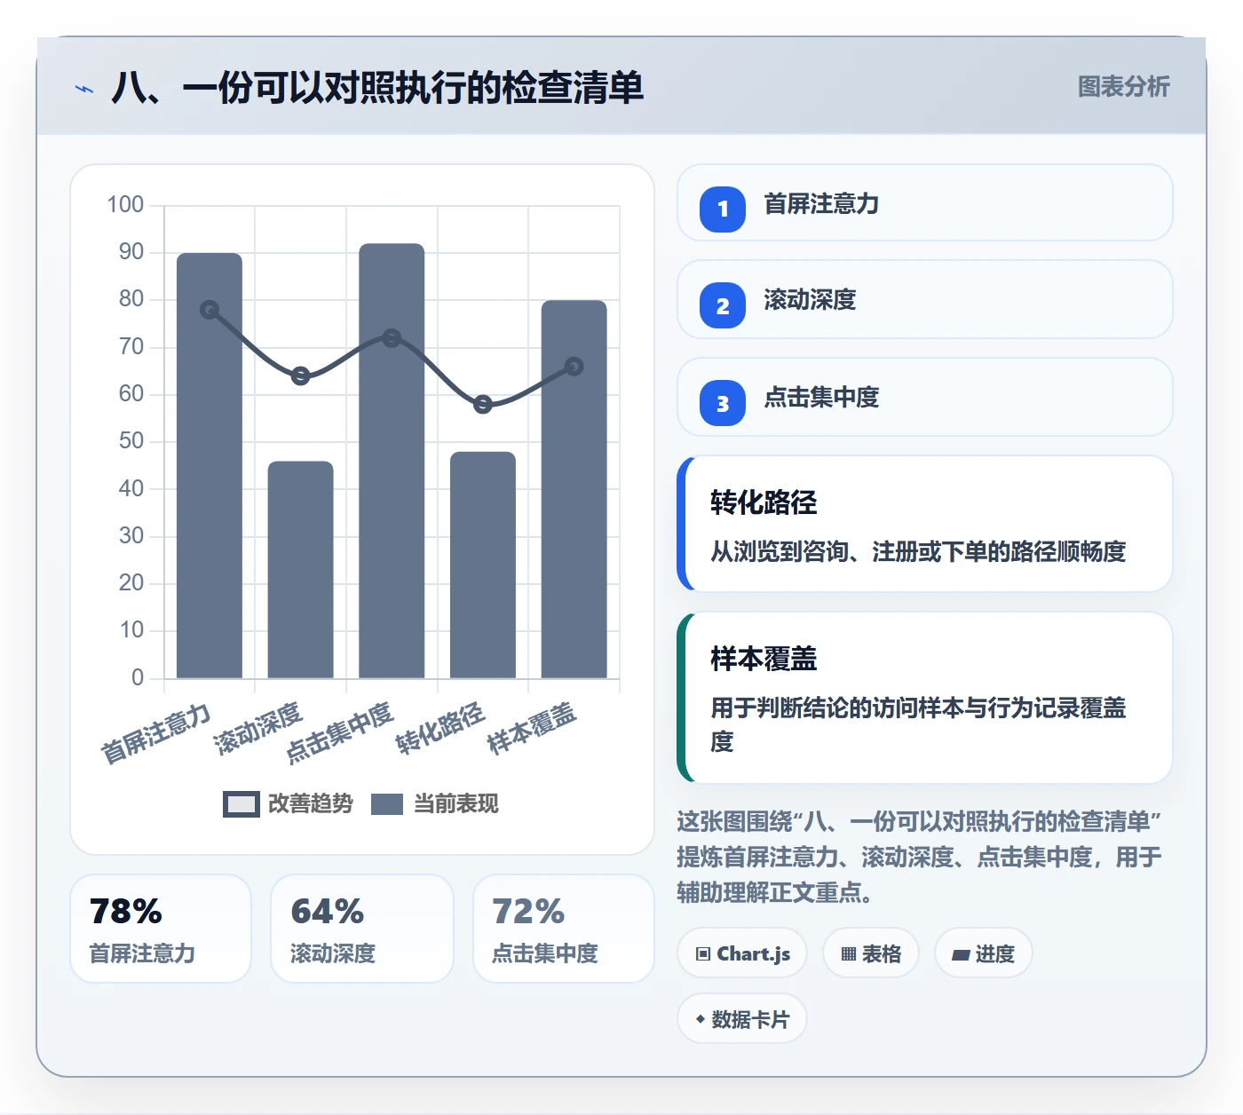The image size is (1243, 1115).
Task: Select the 首屏注意力 list item
Action: 925,202
